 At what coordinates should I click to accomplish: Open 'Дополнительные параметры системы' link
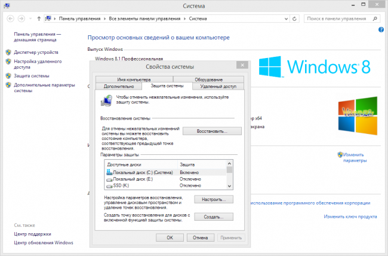(x=44, y=88)
